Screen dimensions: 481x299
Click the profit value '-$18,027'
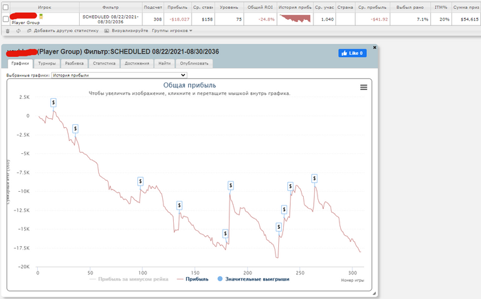[x=179, y=19]
